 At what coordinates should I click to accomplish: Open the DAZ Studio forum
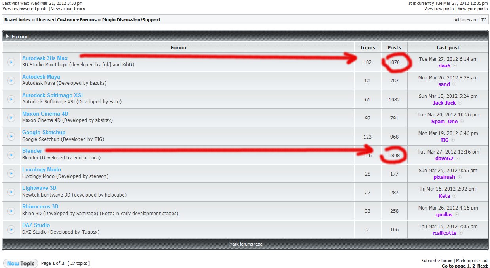tap(36, 225)
